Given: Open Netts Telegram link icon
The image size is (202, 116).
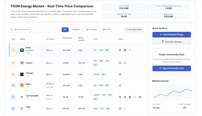Looking at the screenshot, I should pyautogui.click(x=125, y=50).
